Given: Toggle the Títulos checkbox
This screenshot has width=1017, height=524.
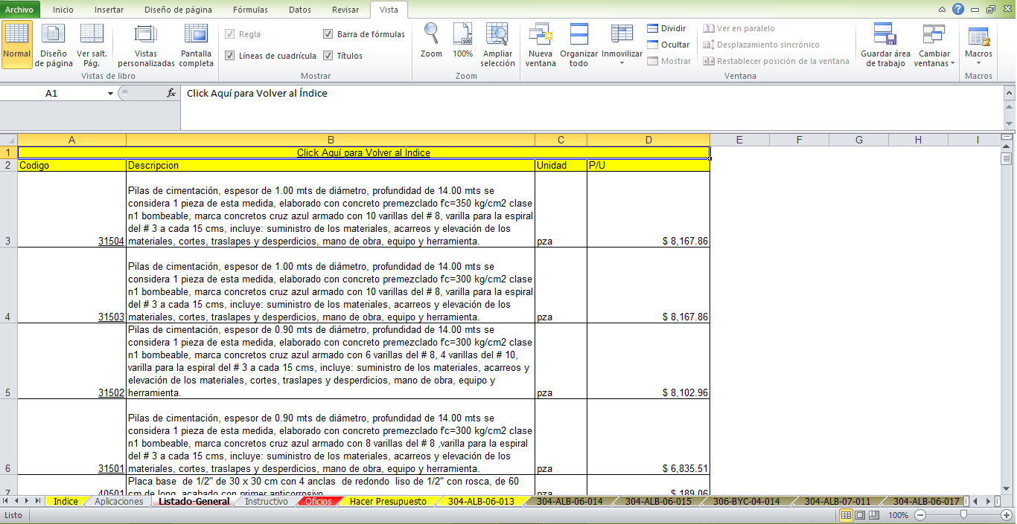Looking at the screenshot, I should 328,56.
